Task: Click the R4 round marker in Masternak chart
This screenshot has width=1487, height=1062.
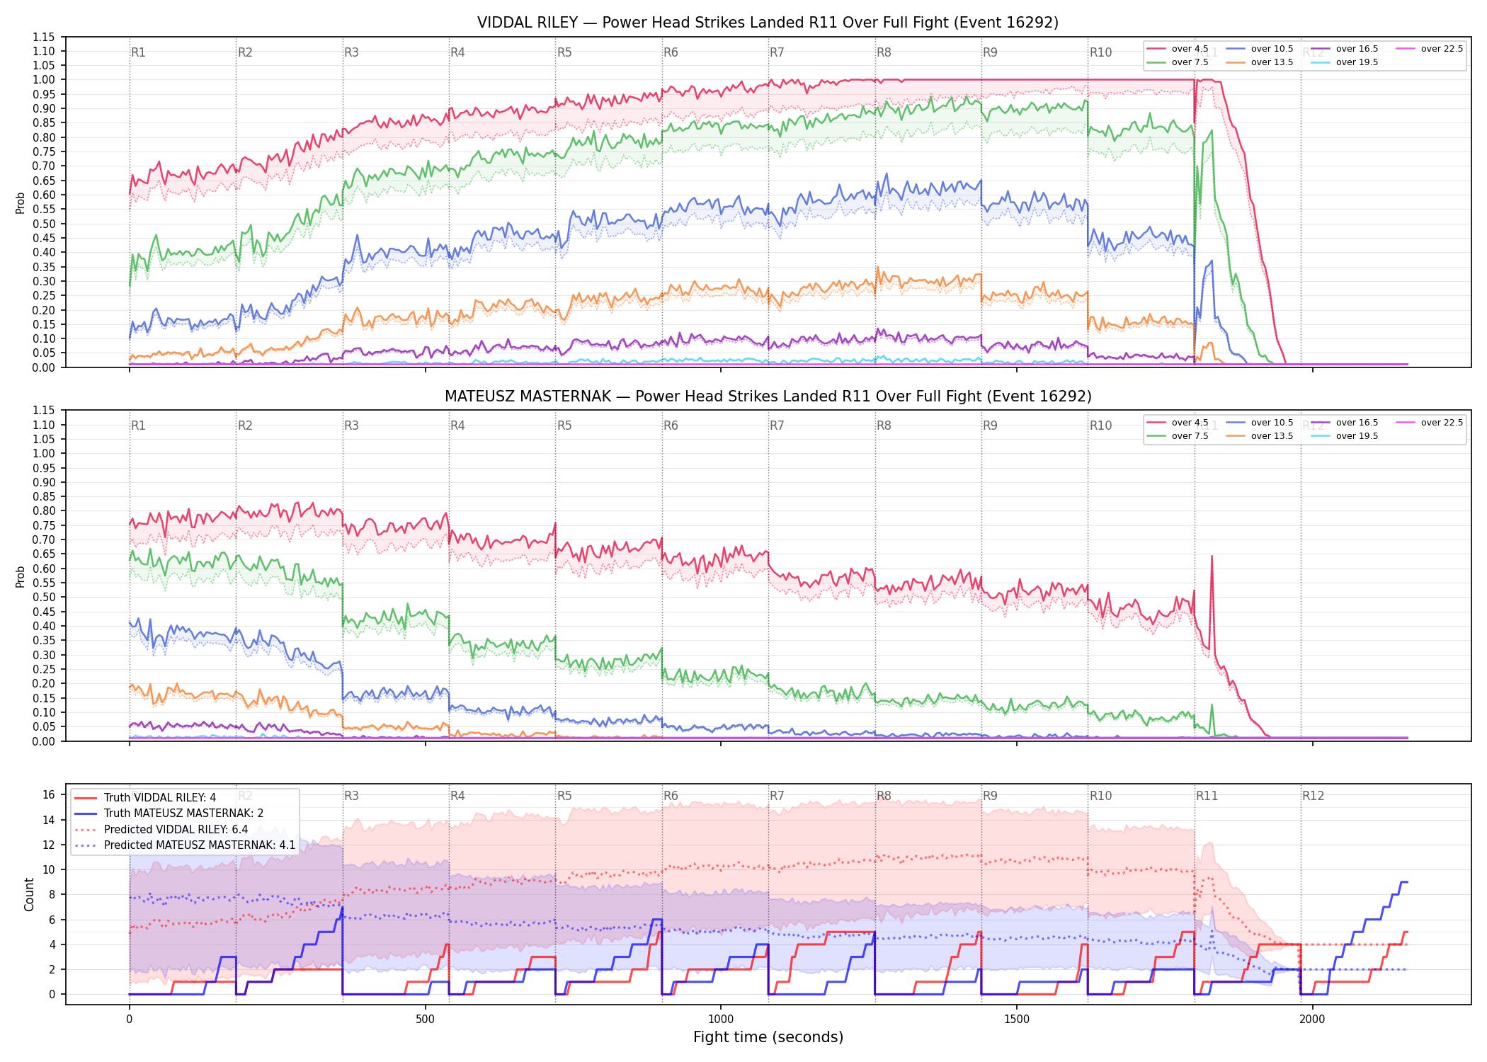Action: (457, 426)
